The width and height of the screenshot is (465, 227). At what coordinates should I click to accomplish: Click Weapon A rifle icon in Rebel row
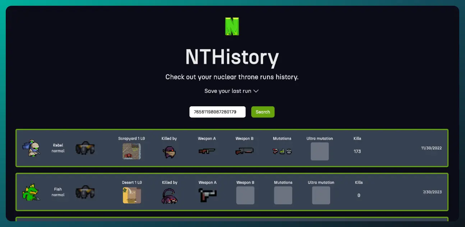(207, 152)
